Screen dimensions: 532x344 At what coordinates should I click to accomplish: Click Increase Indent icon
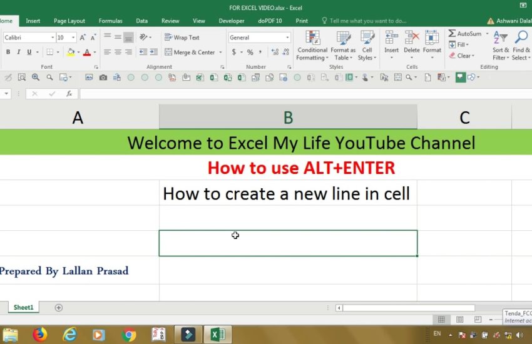tap(154, 52)
